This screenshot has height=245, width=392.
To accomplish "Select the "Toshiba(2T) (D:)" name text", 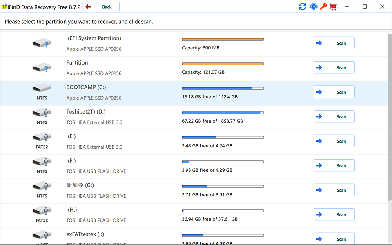I will coord(86,112).
